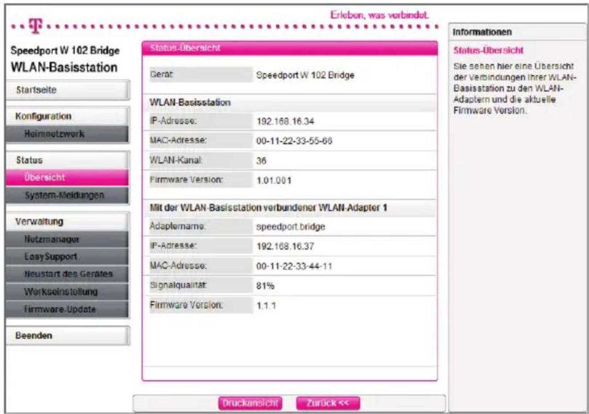Open Firmware-Update in the sidebar
589x414 pixels.
[x=68, y=309]
